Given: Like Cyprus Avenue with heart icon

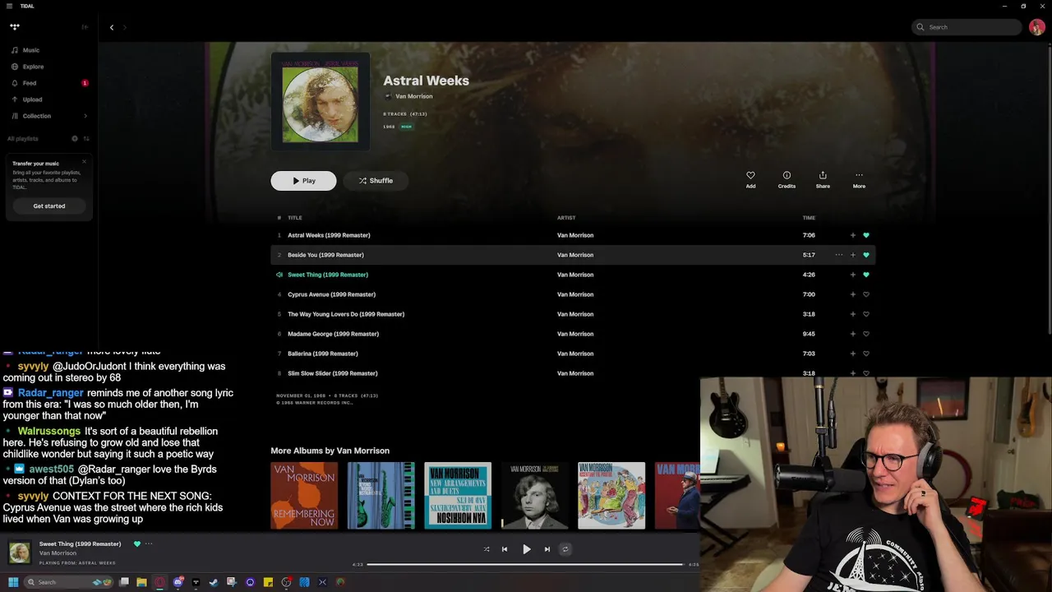Looking at the screenshot, I should [865, 294].
